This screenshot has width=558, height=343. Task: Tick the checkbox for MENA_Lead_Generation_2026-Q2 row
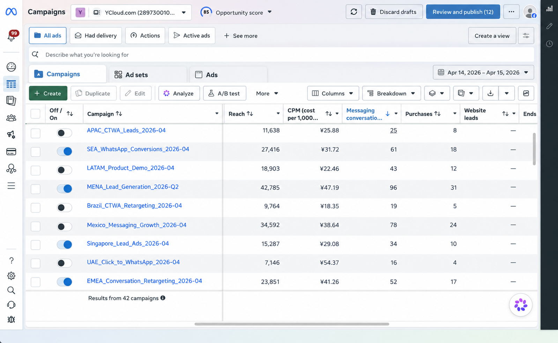[x=36, y=189]
